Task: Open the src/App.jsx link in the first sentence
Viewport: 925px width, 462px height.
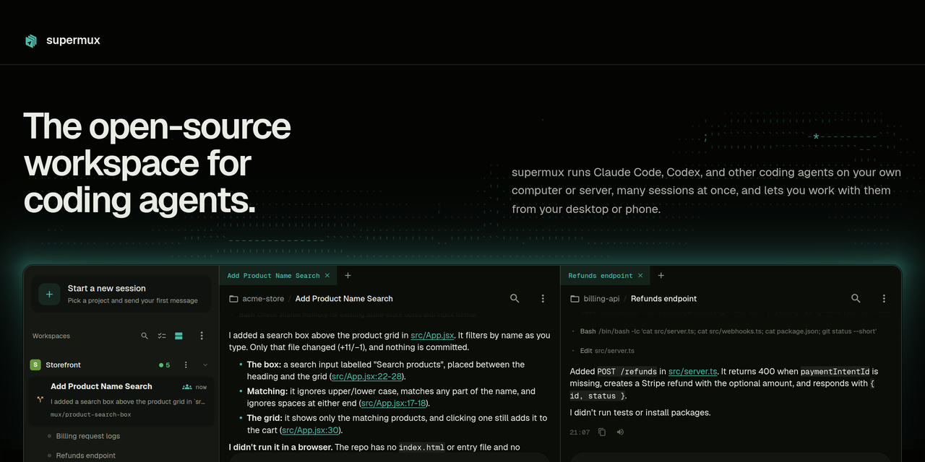Action: [x=432, y=335]
